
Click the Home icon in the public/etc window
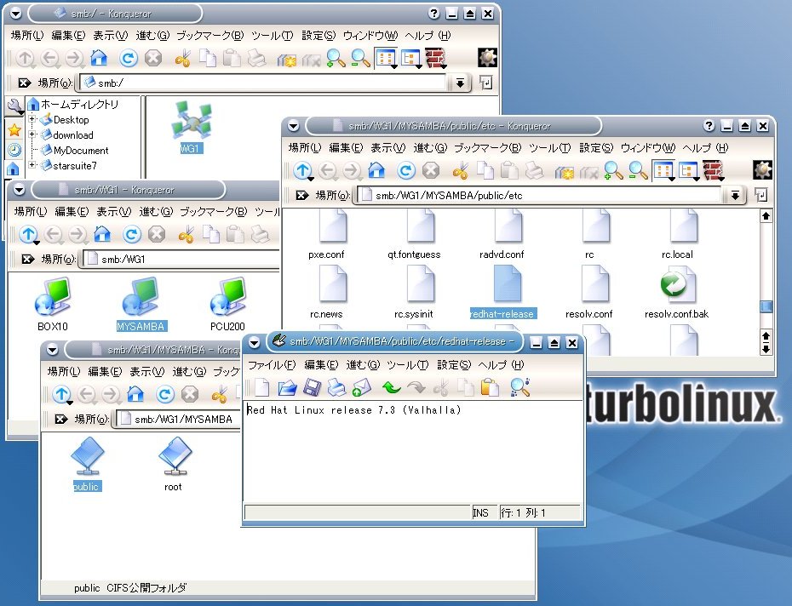pos(376,171)
